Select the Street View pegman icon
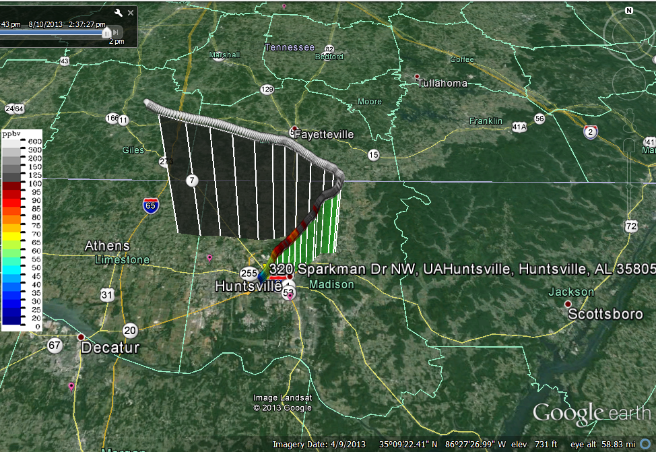 tap(629, 121)
